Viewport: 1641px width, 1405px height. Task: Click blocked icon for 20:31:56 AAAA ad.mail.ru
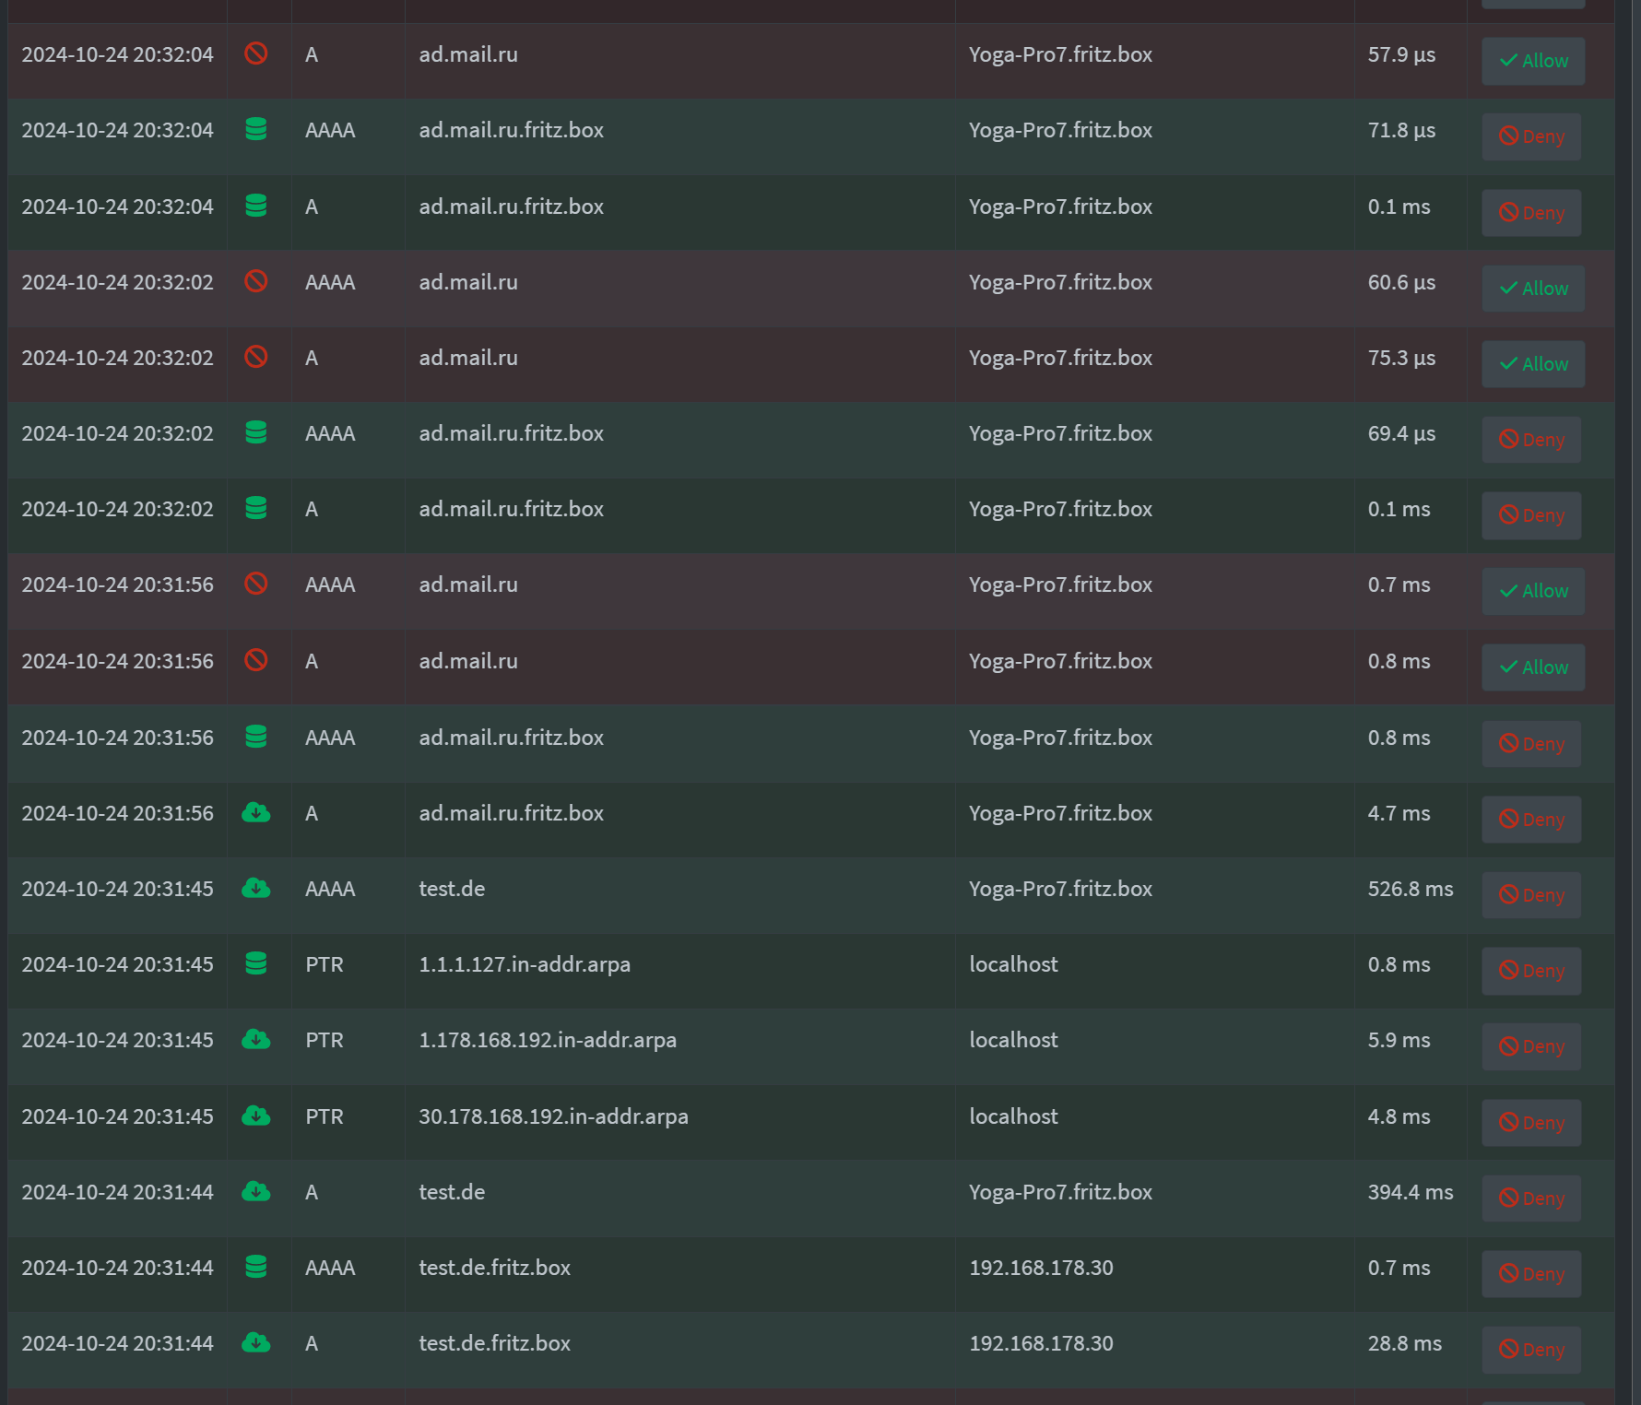click(256, 584)
